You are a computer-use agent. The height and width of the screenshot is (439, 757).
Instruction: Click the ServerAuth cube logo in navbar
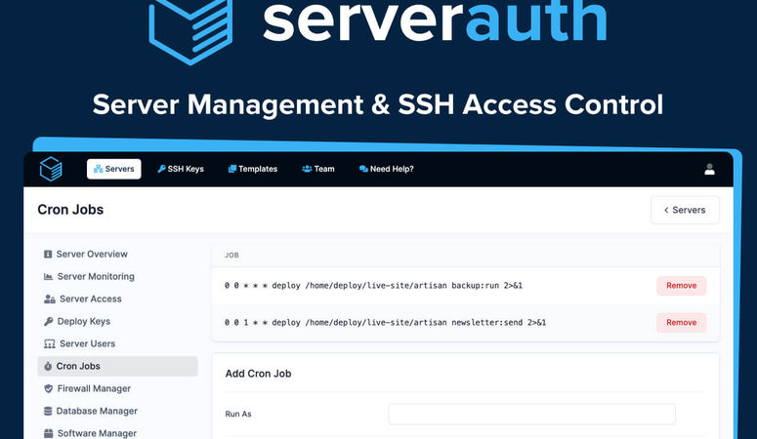pos(51,169)
